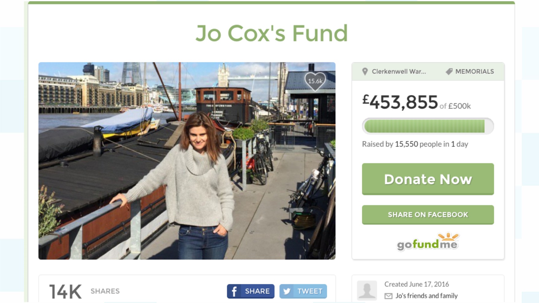Open the MEMORIALS category link
This screenshot has width=539, height=303.
click(x=475, y=71)
